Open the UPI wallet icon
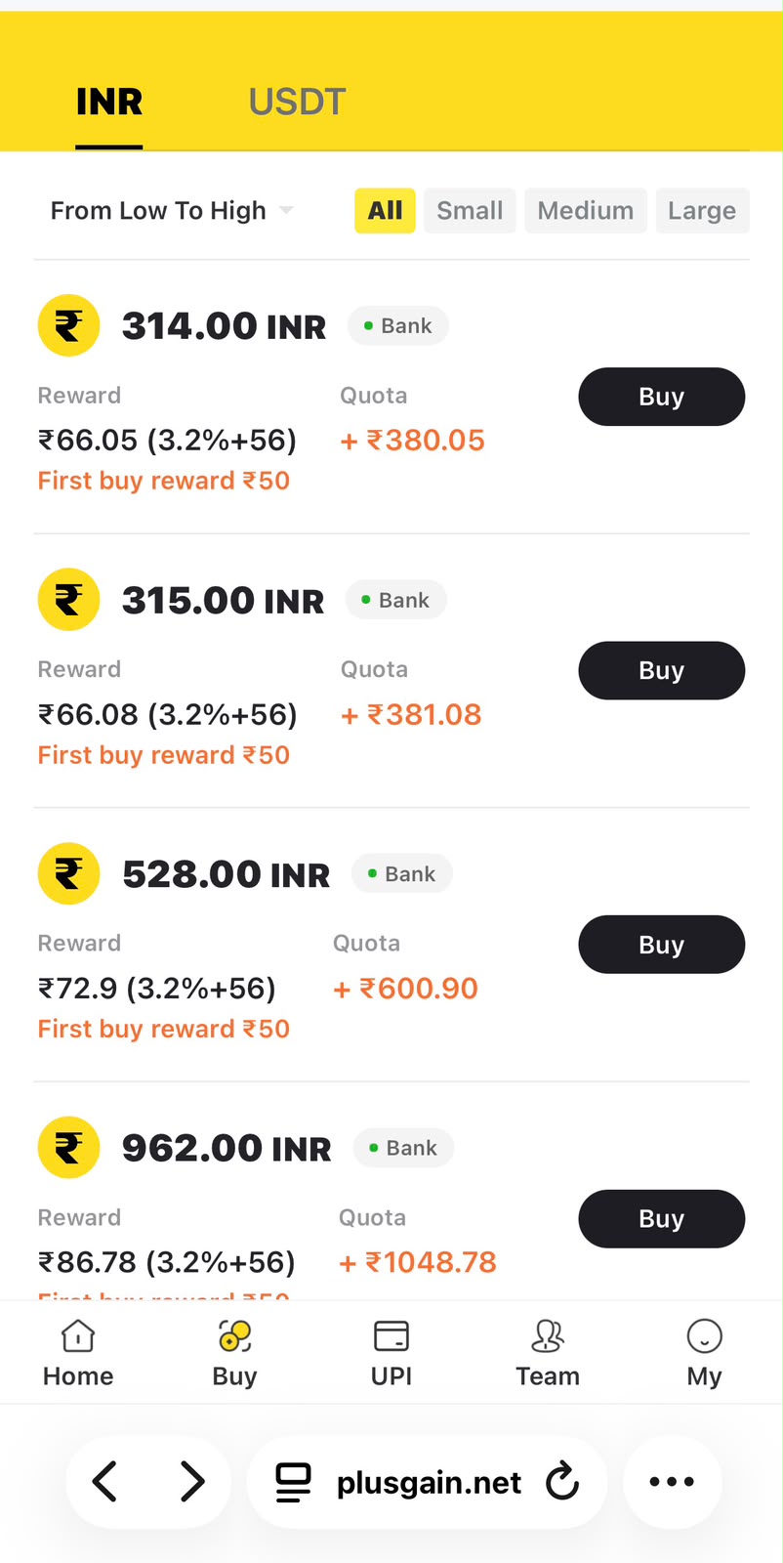The image size is (783, 1563). click(x=391, y=1335)
